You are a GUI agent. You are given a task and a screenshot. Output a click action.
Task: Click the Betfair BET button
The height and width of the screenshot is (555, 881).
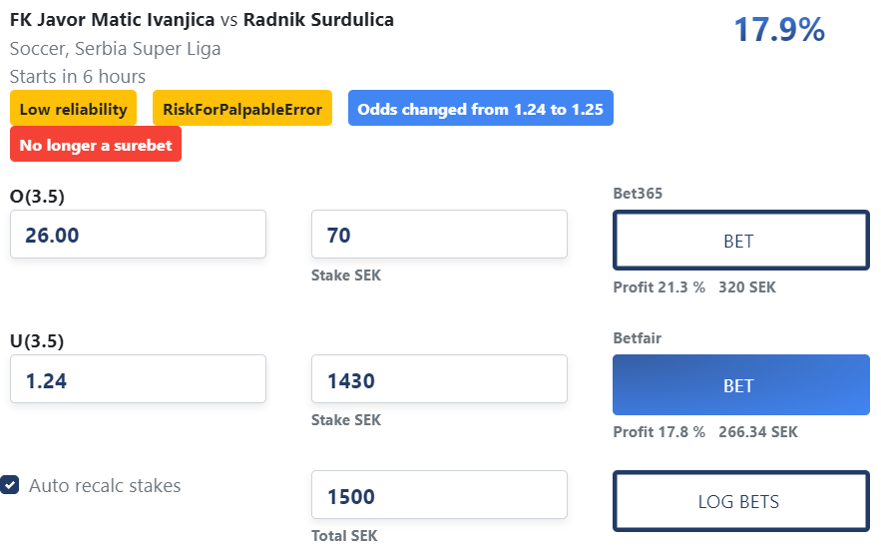tap(740, 385)
